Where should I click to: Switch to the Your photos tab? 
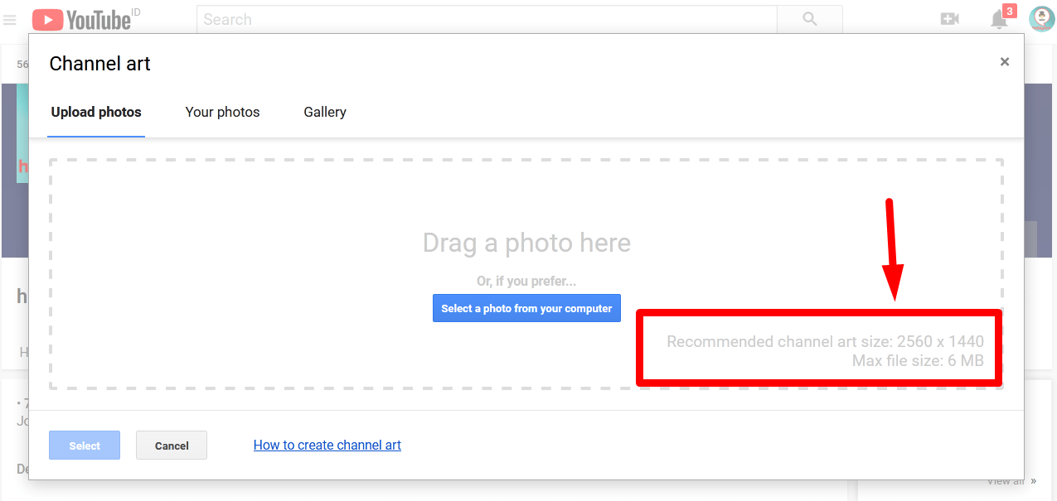[222, 112]
